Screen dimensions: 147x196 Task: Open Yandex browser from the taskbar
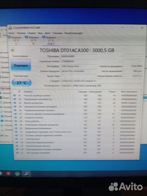point(8,173)
